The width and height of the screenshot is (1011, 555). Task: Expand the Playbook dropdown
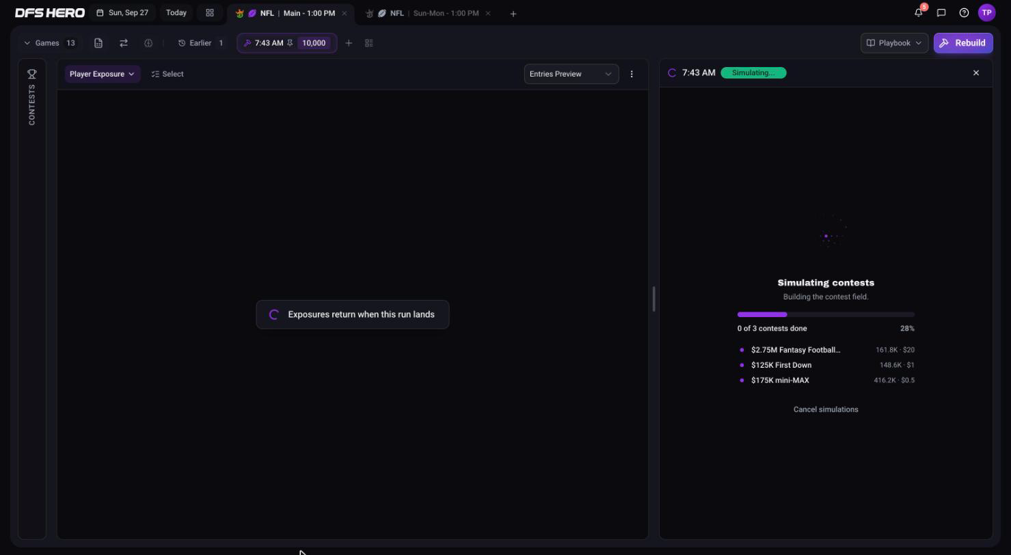point(894,43)
